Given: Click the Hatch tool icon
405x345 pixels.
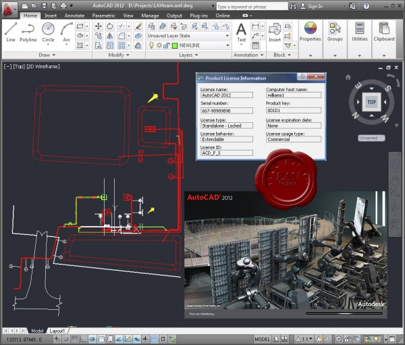Looking at the screenshot, I should (80, 46).
